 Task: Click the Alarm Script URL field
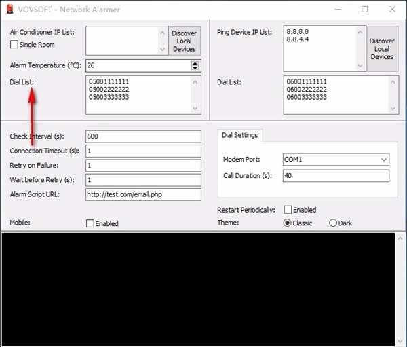(143, 194)
